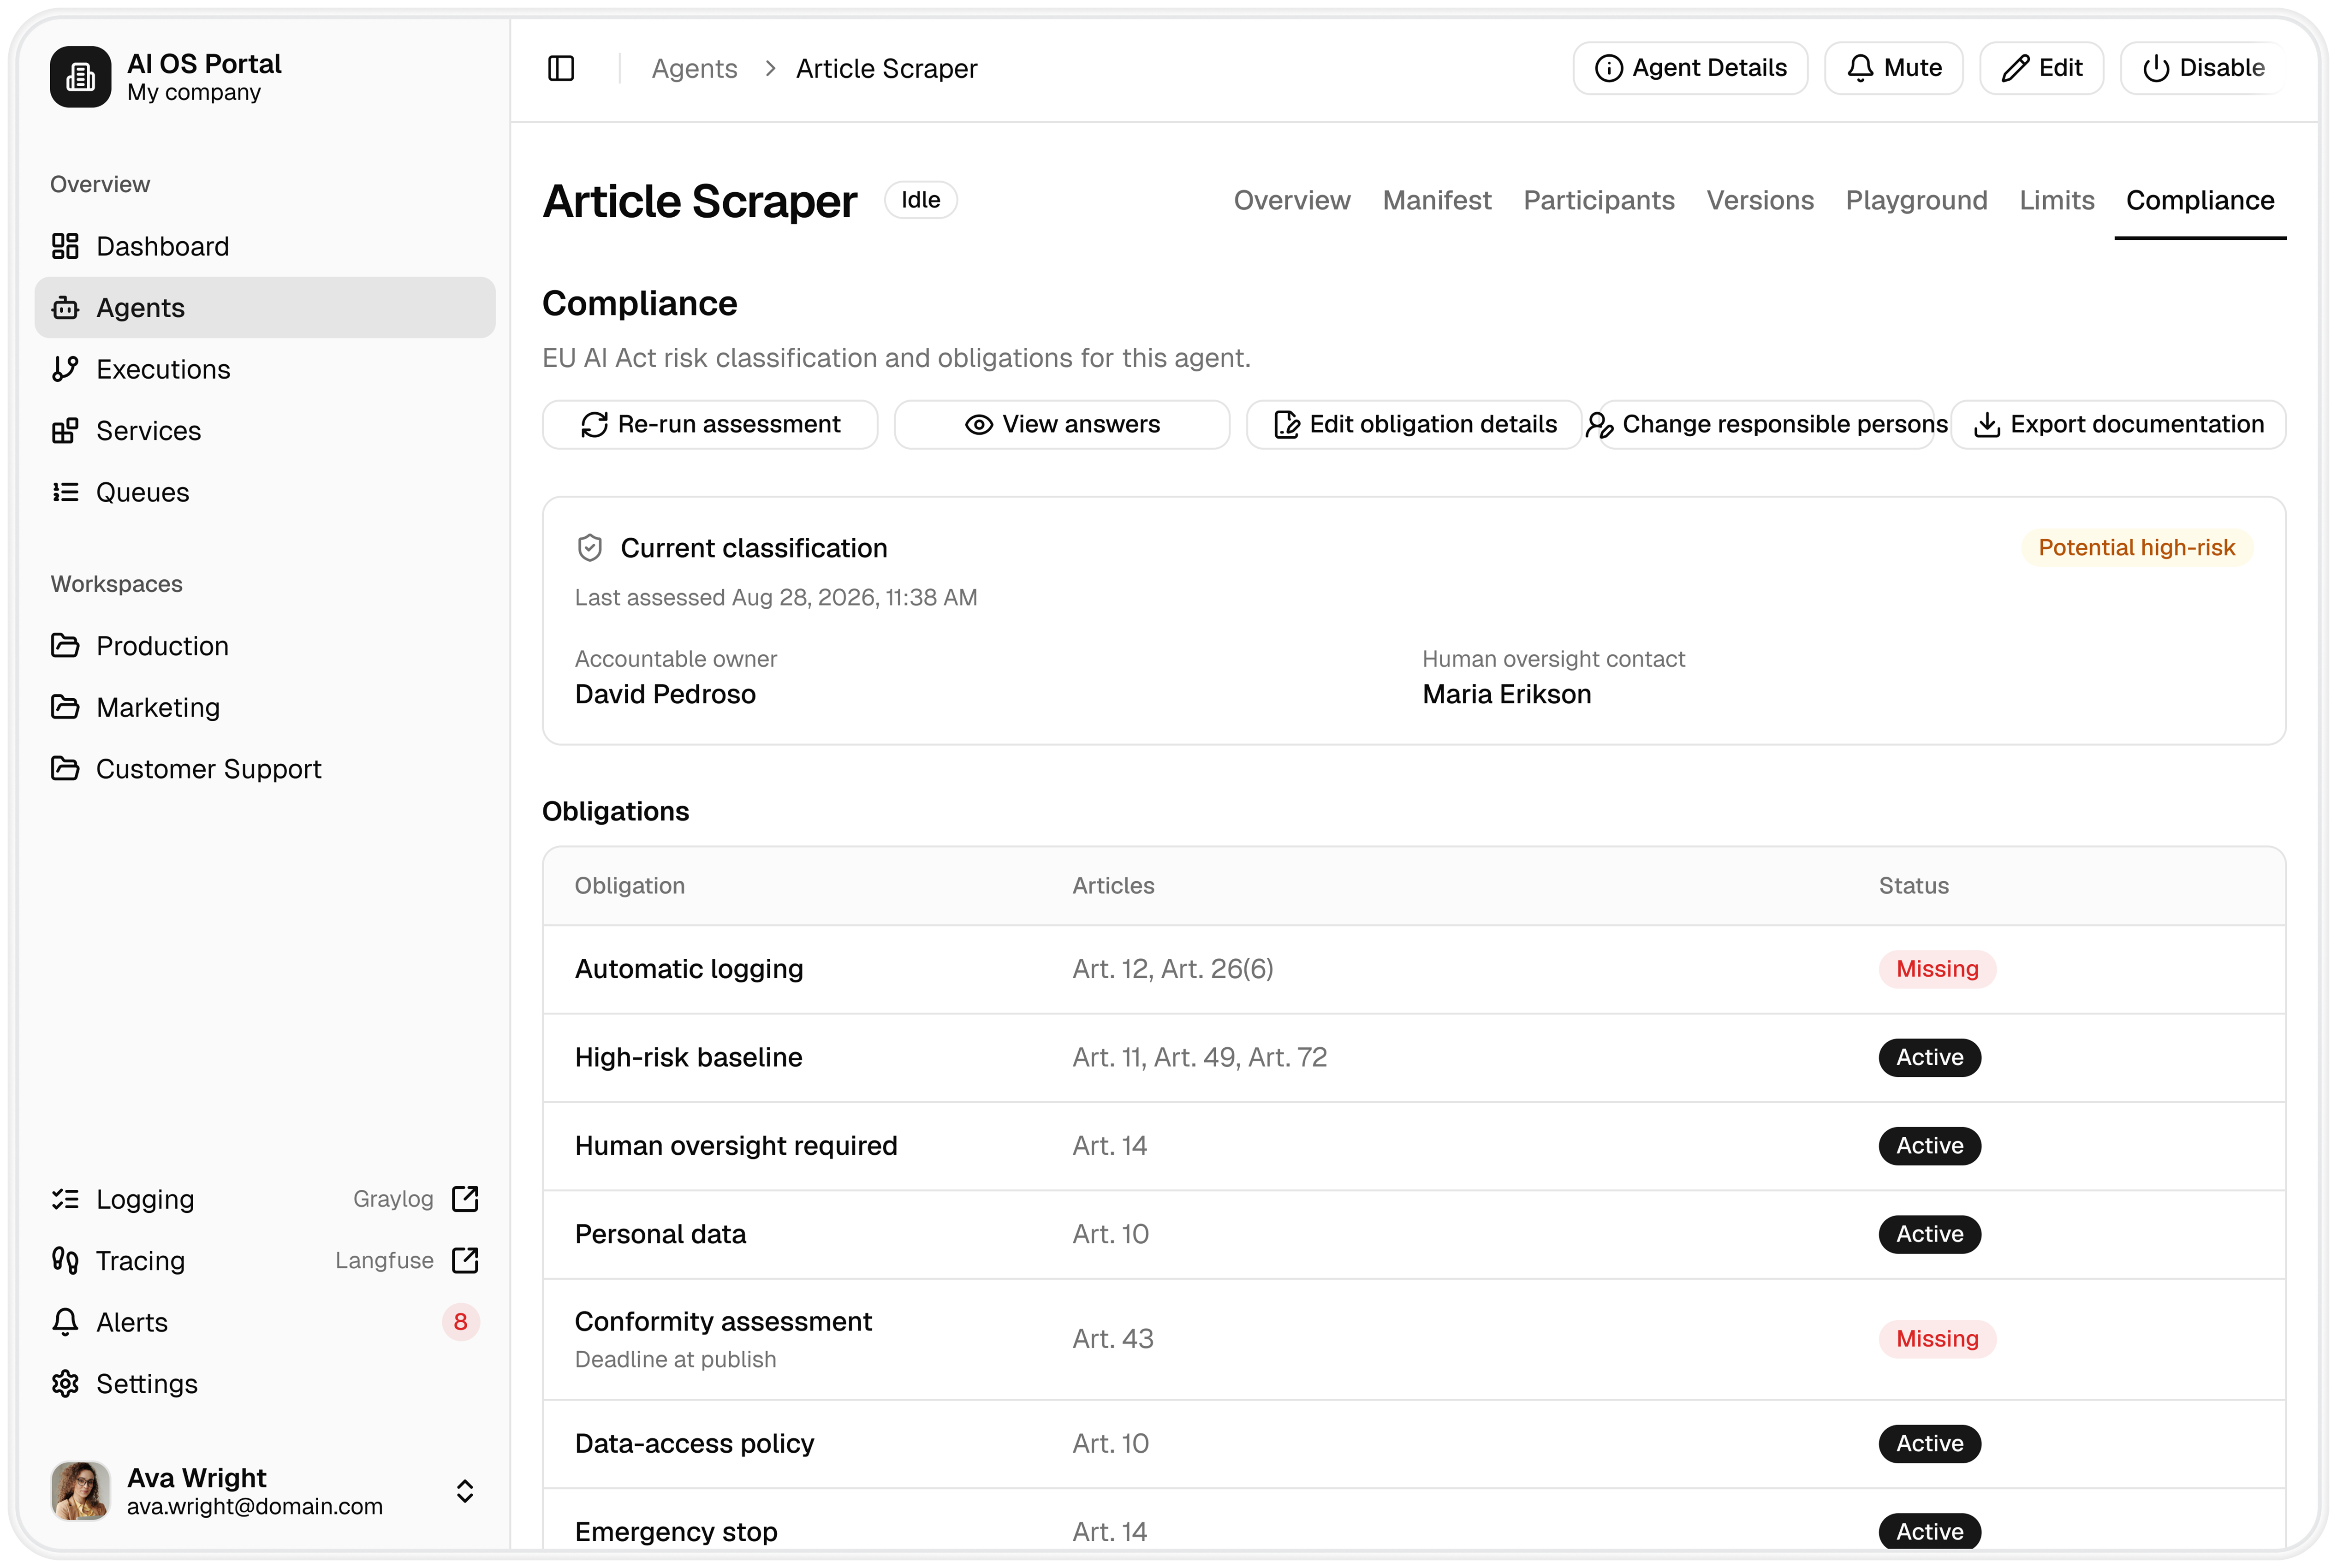Image resolution: width=2337 pixels, height=1568 pixels.
Task: Click the Agent Details button
Action: click(x=1690, y=68)
